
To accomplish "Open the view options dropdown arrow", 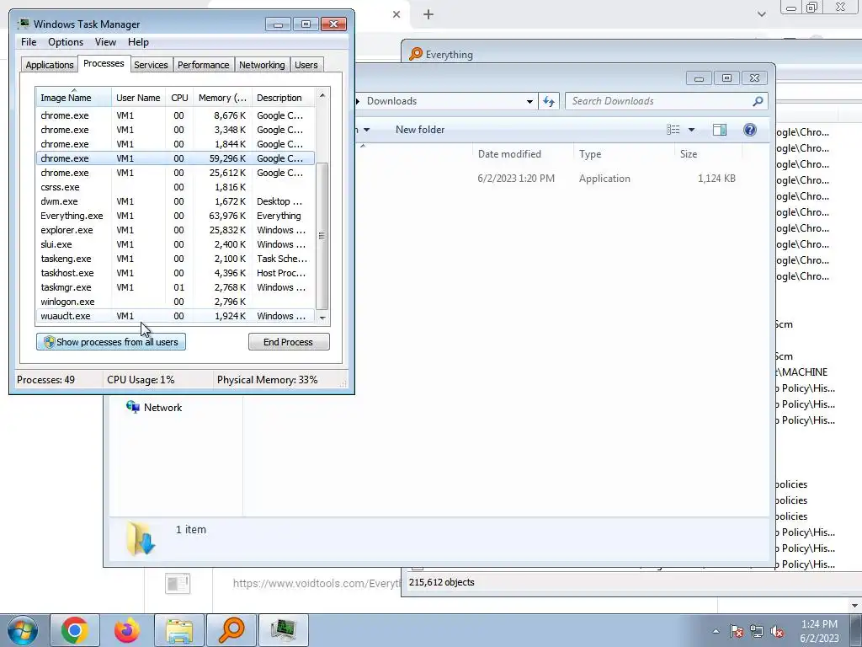I will pyautogui.click(x=692, y=130).
